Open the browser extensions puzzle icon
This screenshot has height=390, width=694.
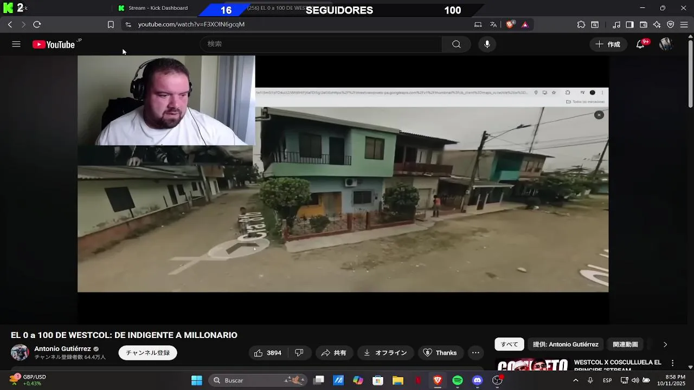(x=581, y=24)
